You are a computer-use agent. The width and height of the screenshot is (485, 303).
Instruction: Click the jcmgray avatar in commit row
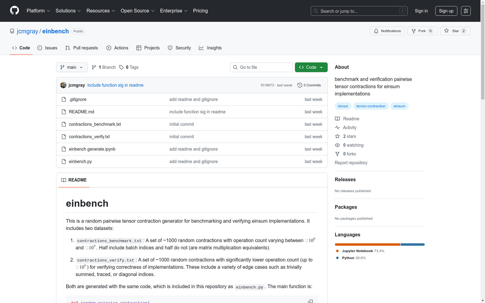coord(63,85)
